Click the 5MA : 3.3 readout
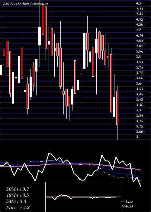Screen dimensions: 151x212 16,201
